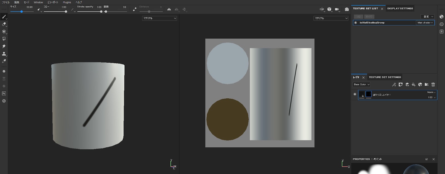Open the 3D cube perspective view options
Image resolution: width=445 pixels, height=174 pixels.
pyautogui.click(x=329, y=9)
